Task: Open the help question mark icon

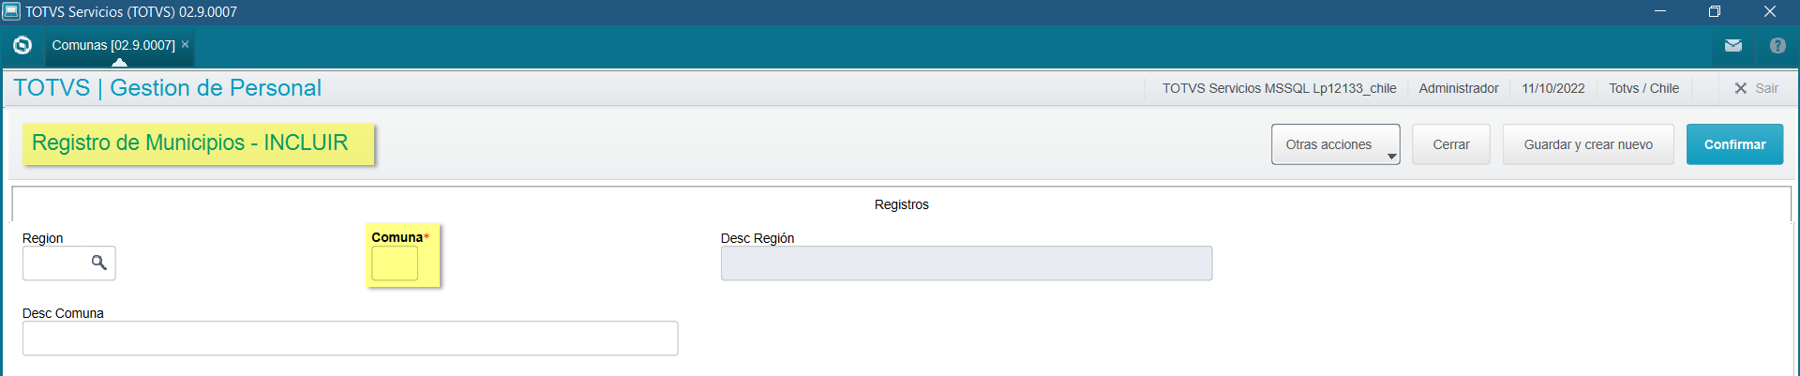Action: click(x=1777, y=45)
